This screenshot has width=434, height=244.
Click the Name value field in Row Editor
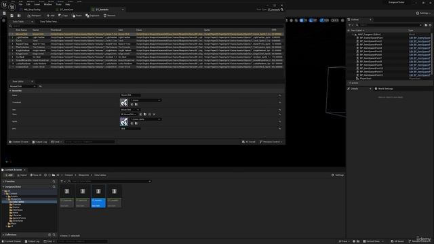pos(130,95)
